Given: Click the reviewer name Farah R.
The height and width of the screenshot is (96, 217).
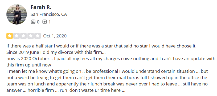Looking at the screenshot, I should point(41,7).
